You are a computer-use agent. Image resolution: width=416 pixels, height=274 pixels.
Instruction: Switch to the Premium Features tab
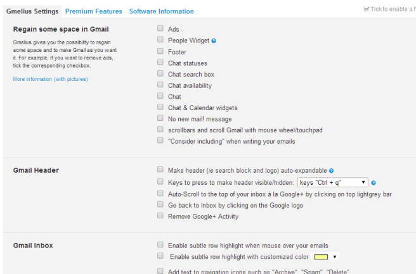(x=93, y=11)
